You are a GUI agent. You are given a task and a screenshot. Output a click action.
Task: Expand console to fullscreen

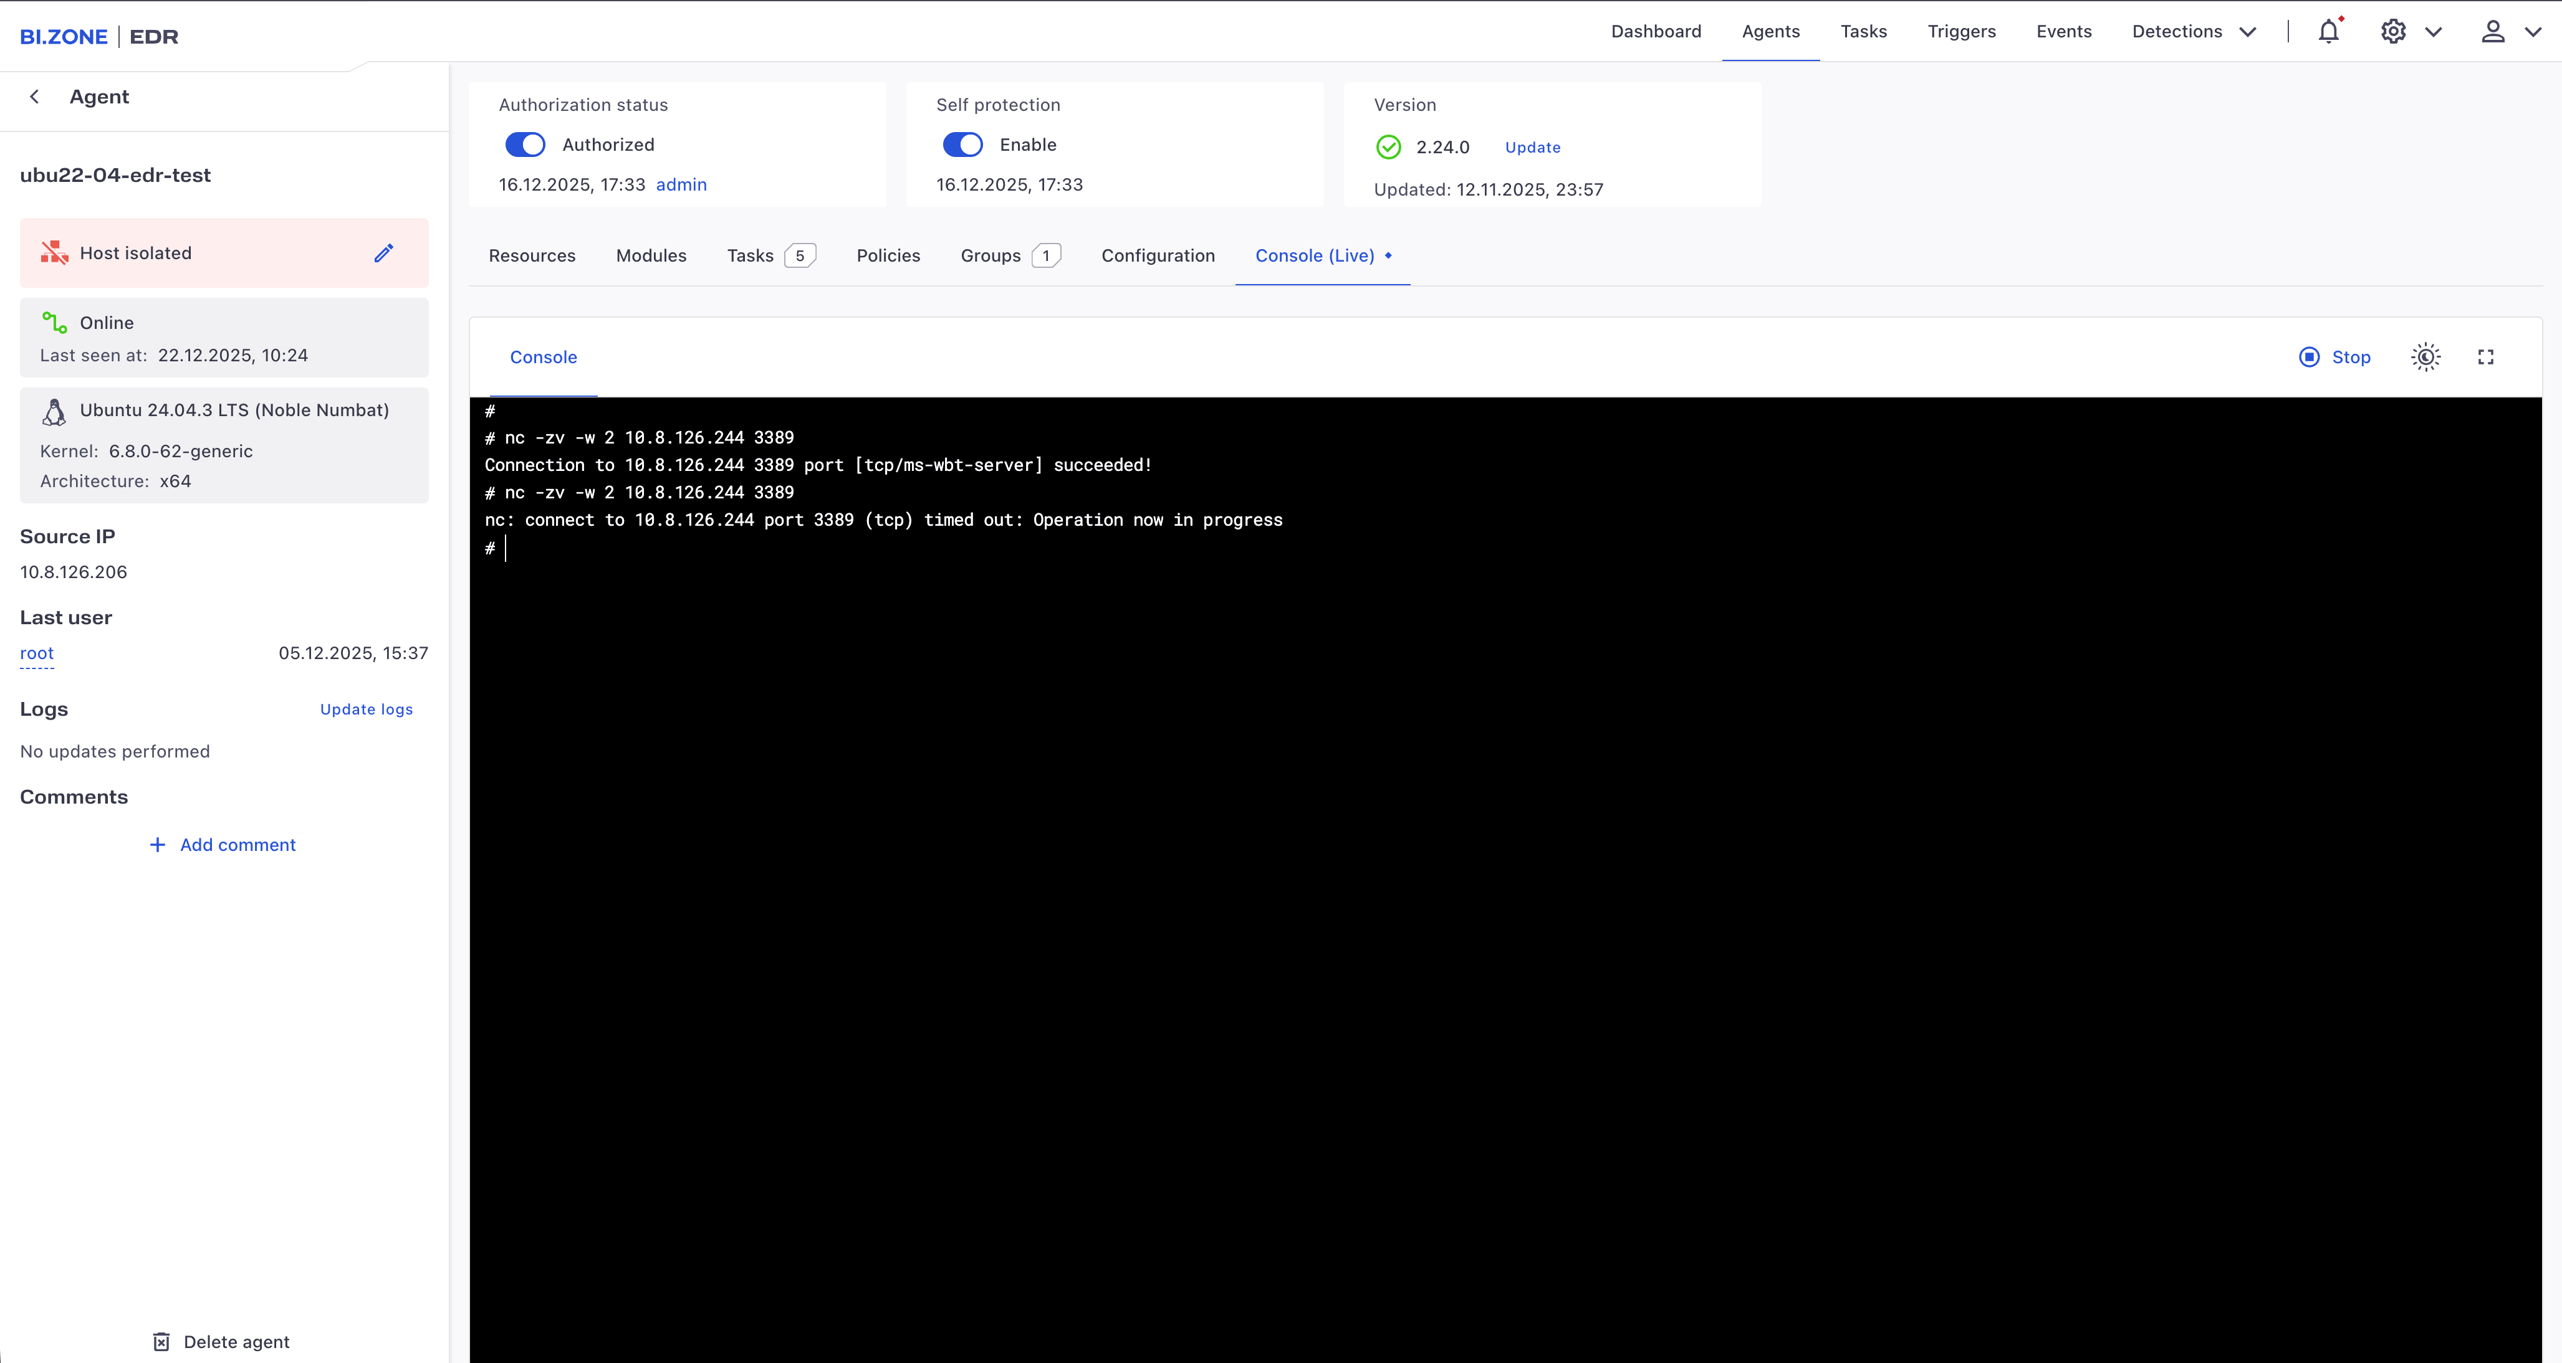[2485, 356]
